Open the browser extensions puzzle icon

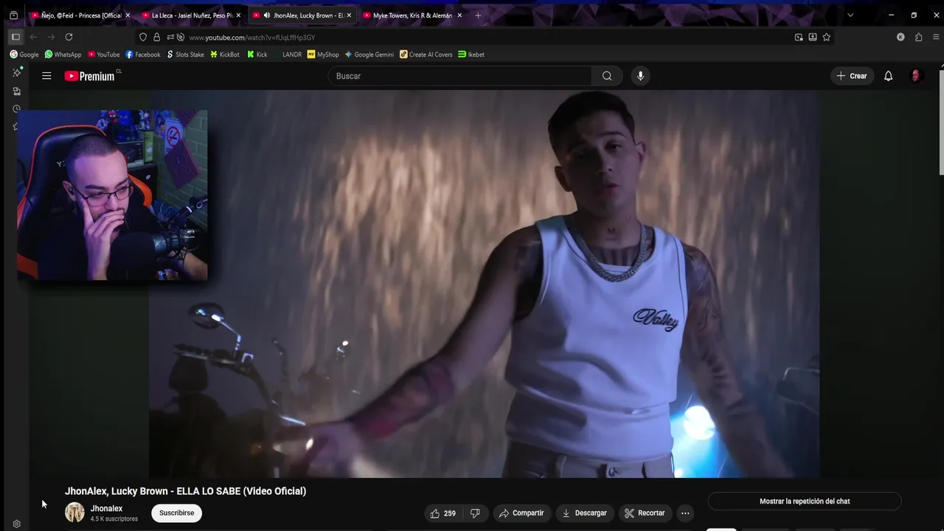pyautogui.click(x=918, y=37)
